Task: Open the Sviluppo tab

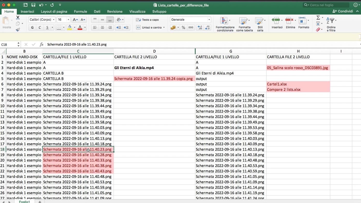Action: (x=159, y=11)
